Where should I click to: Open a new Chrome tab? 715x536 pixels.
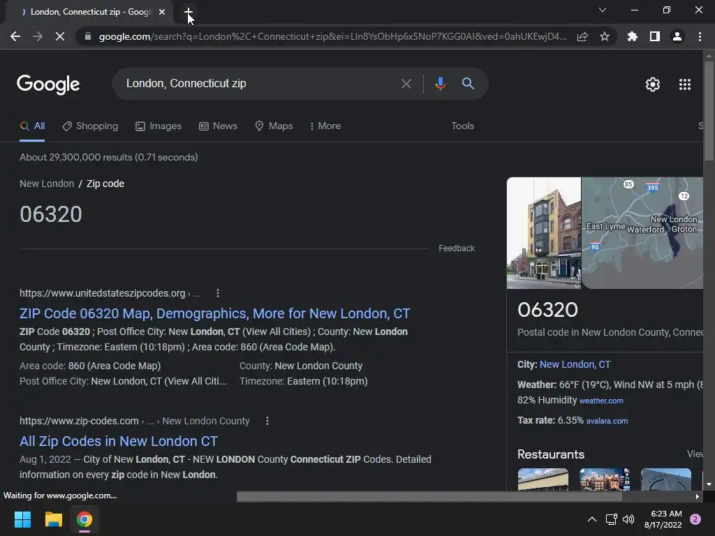coord(189,12)
